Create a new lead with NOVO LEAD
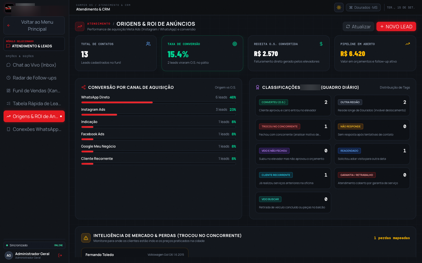The image size is (422, 263). point(396,27)
